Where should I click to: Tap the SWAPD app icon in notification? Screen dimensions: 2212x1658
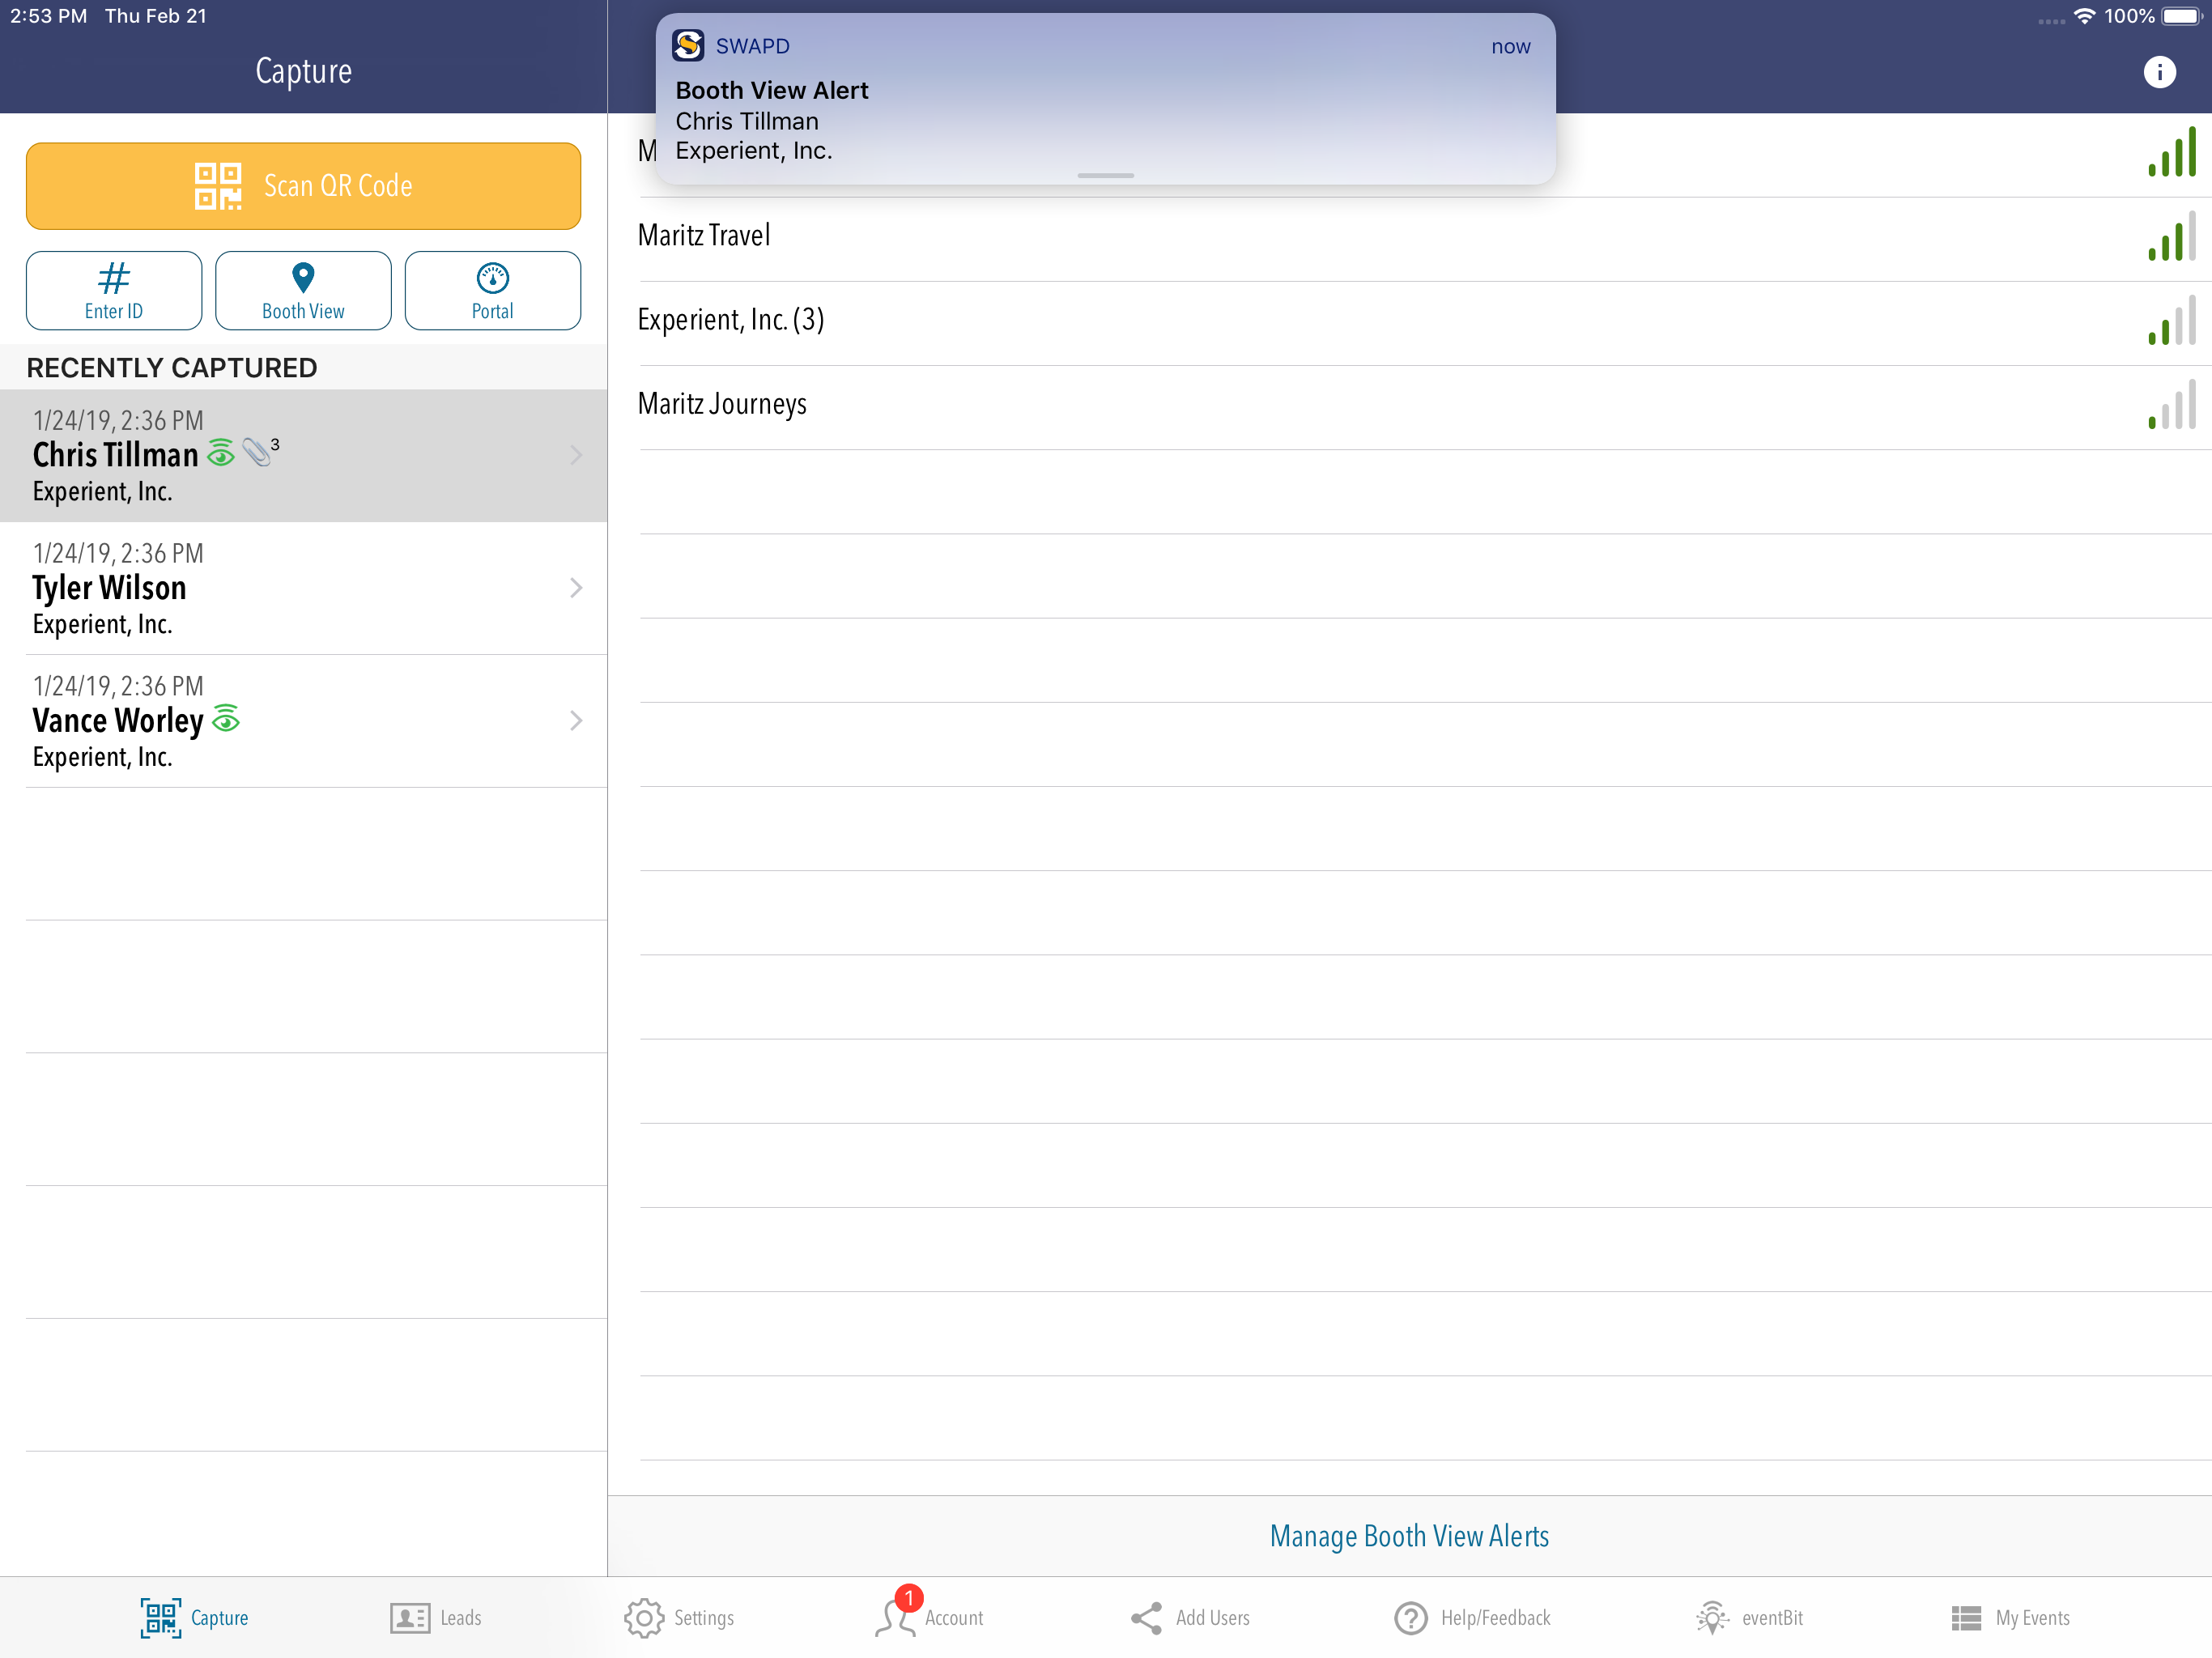point(688,45)
